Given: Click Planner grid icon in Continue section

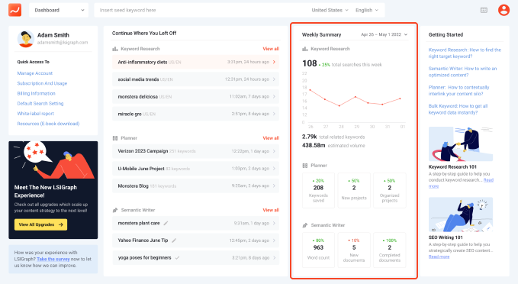Looking at the screenshot, I should click(115, 138).
